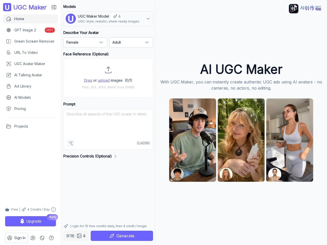Click the blonde woman holding product image
The image size is (327, 245).
(241, 140)
